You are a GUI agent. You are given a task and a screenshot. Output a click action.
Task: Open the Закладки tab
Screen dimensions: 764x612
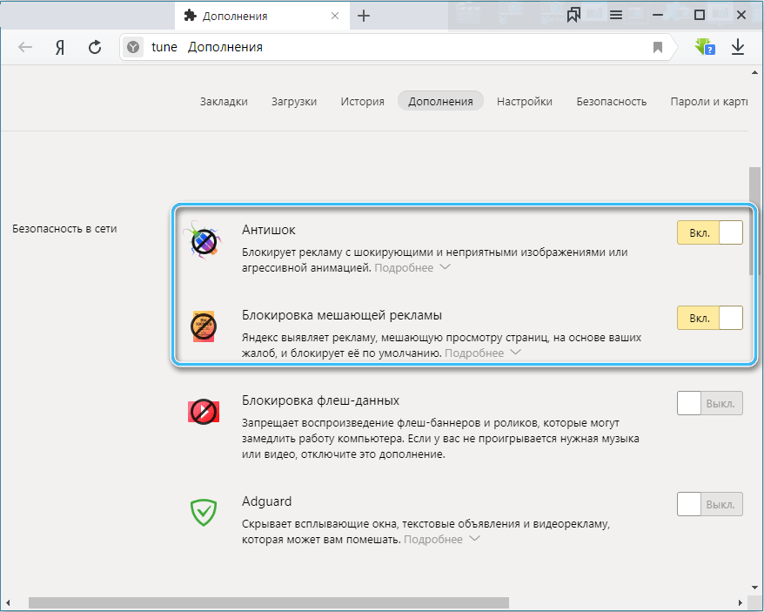224,101
